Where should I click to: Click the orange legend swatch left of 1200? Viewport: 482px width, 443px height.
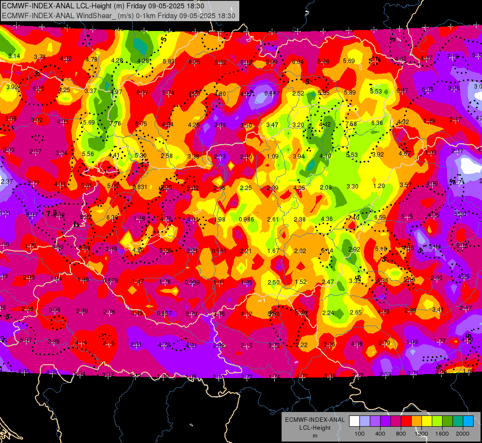(417, 421)
